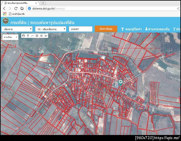Click the parcel number field 143097
Image resolution: width=181 pixels, height=141 pixels.
pos(81,29)
